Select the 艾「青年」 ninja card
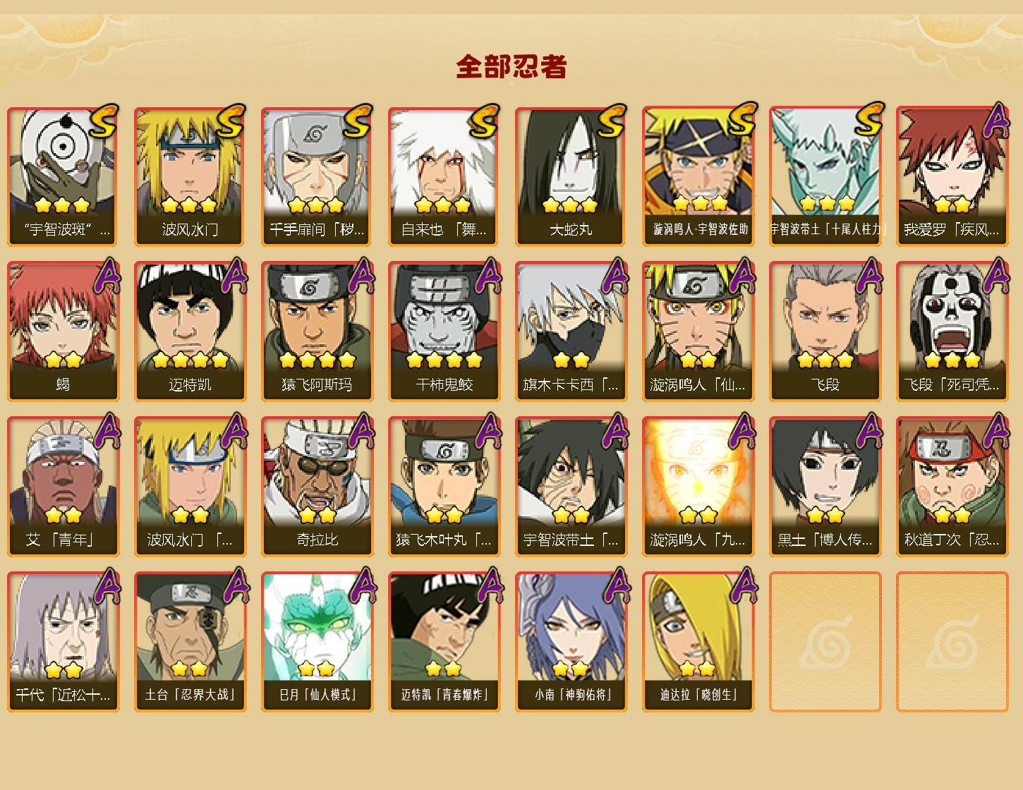 [63, 487]
